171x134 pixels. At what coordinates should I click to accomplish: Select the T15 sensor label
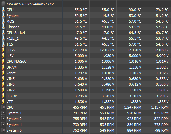10,44
